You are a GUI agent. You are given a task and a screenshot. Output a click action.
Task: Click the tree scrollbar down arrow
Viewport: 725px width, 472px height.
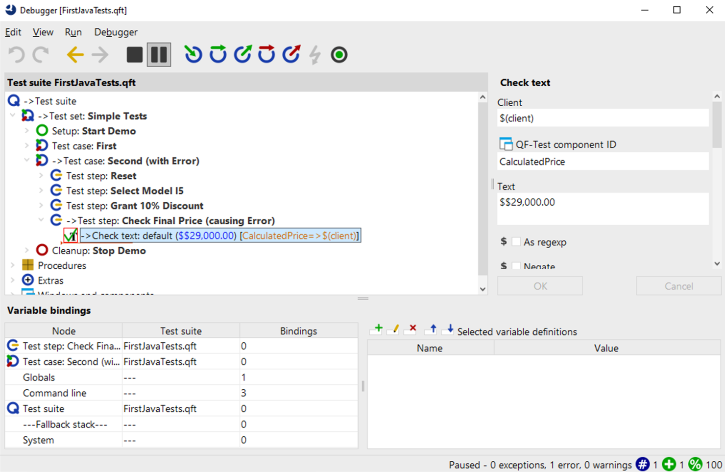pos(483,289)
